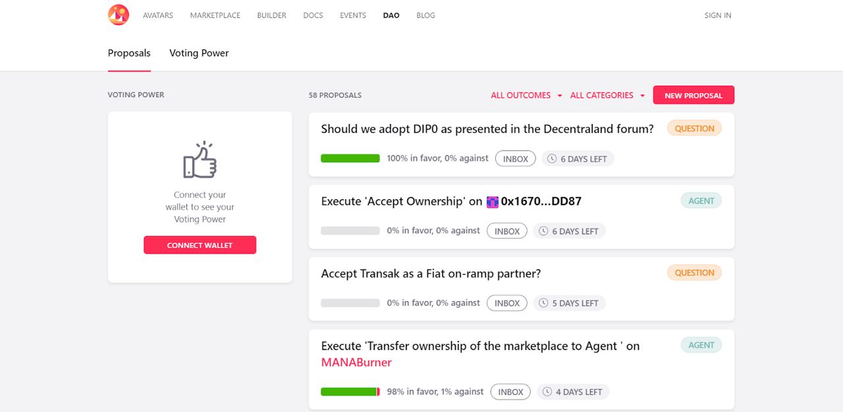Click '5 DAYS LEFT' label
843x412 pixels.
(x=576, y=304)
